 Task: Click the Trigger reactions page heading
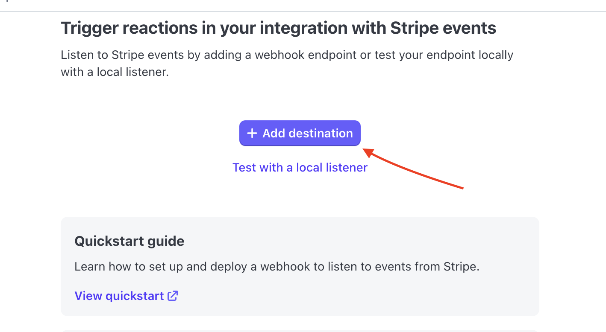point(279,28)
